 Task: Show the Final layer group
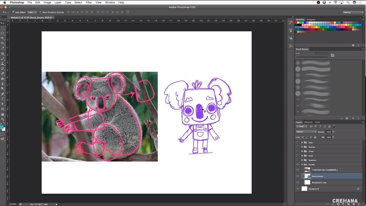point(297,142)
